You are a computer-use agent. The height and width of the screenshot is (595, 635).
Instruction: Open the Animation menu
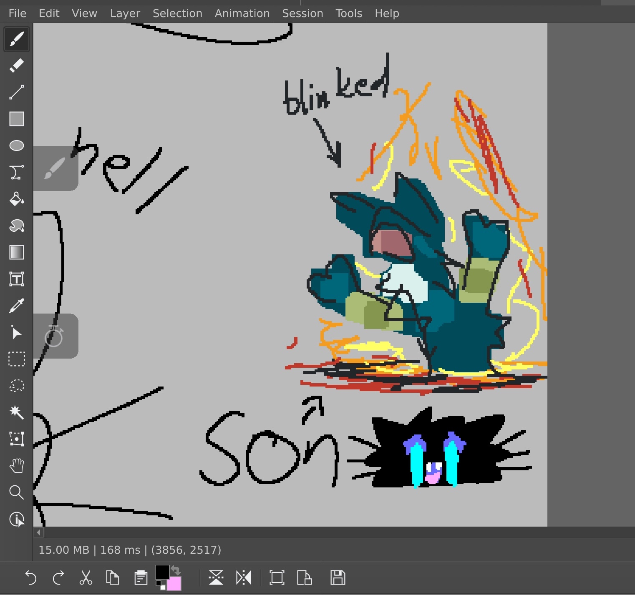pos(242,13)
